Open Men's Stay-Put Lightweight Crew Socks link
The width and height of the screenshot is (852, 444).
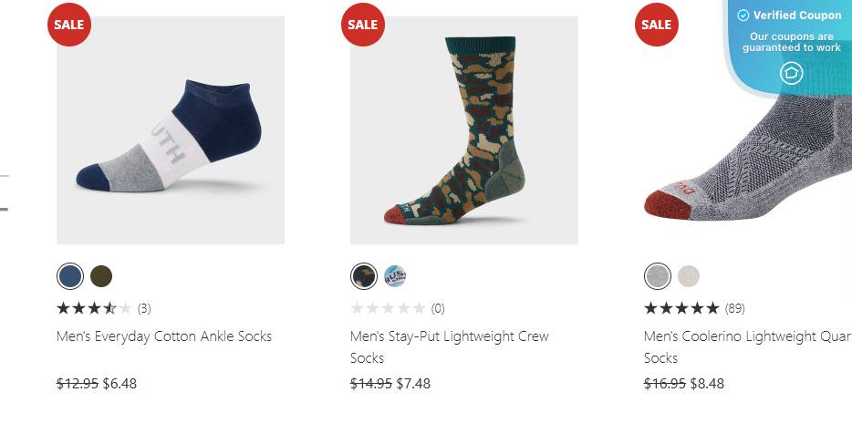coord(449,337)
